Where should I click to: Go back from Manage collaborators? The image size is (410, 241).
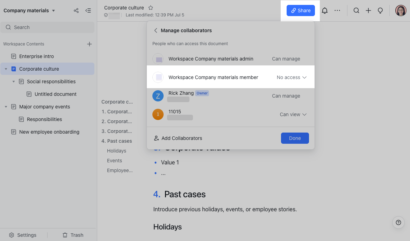tap(156, 30)
